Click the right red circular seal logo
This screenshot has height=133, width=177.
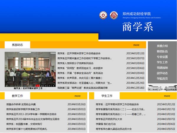[x=114, y=15]
